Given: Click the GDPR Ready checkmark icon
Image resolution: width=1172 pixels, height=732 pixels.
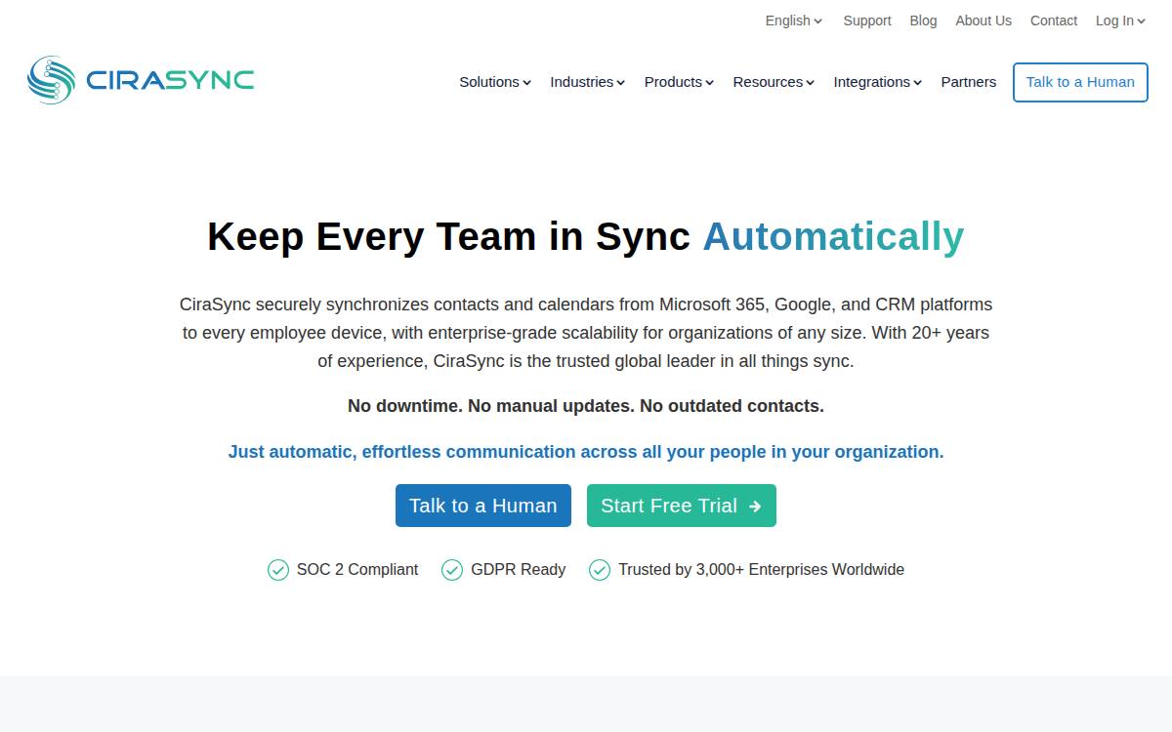Looking at the screenshot, I should tap(452, 570).
